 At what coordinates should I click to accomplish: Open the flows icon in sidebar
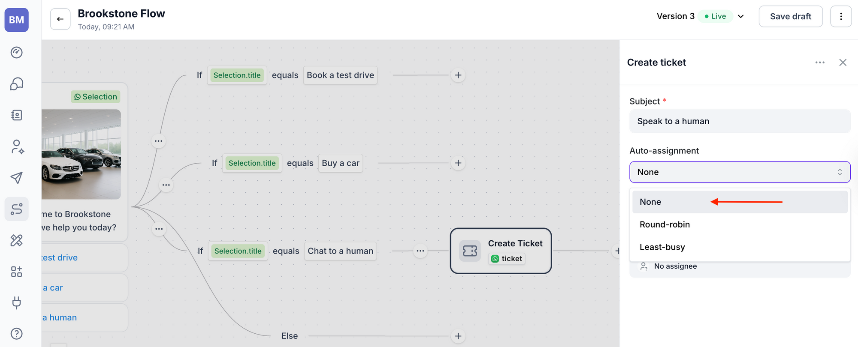point(16,209)
